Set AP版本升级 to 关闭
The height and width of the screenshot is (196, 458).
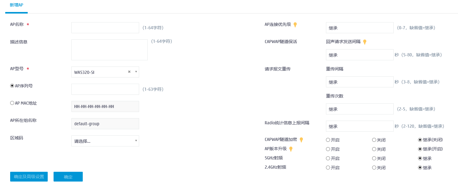[374, 149]
